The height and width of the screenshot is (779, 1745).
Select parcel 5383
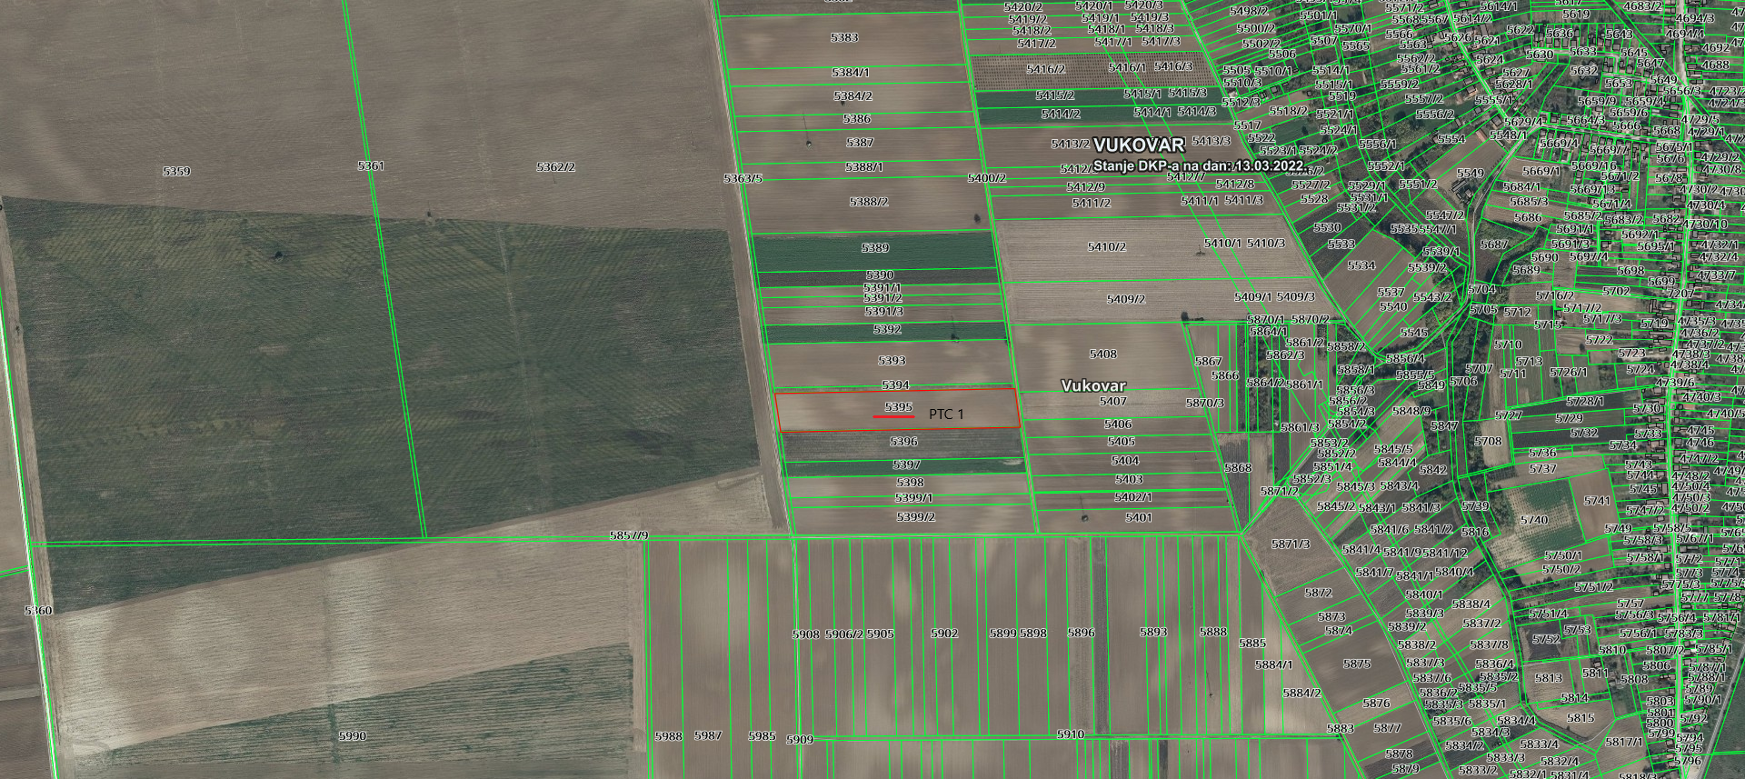click(x=844, y=37)
